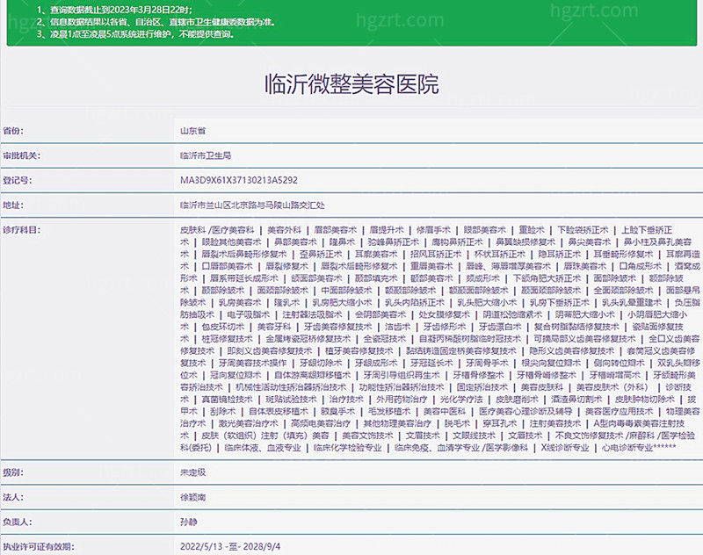Click 文眉技术 entry

coord(424,436)
